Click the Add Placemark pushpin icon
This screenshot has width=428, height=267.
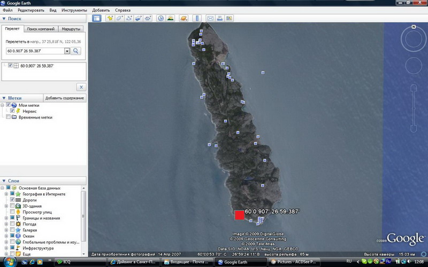tap(110, 18)
